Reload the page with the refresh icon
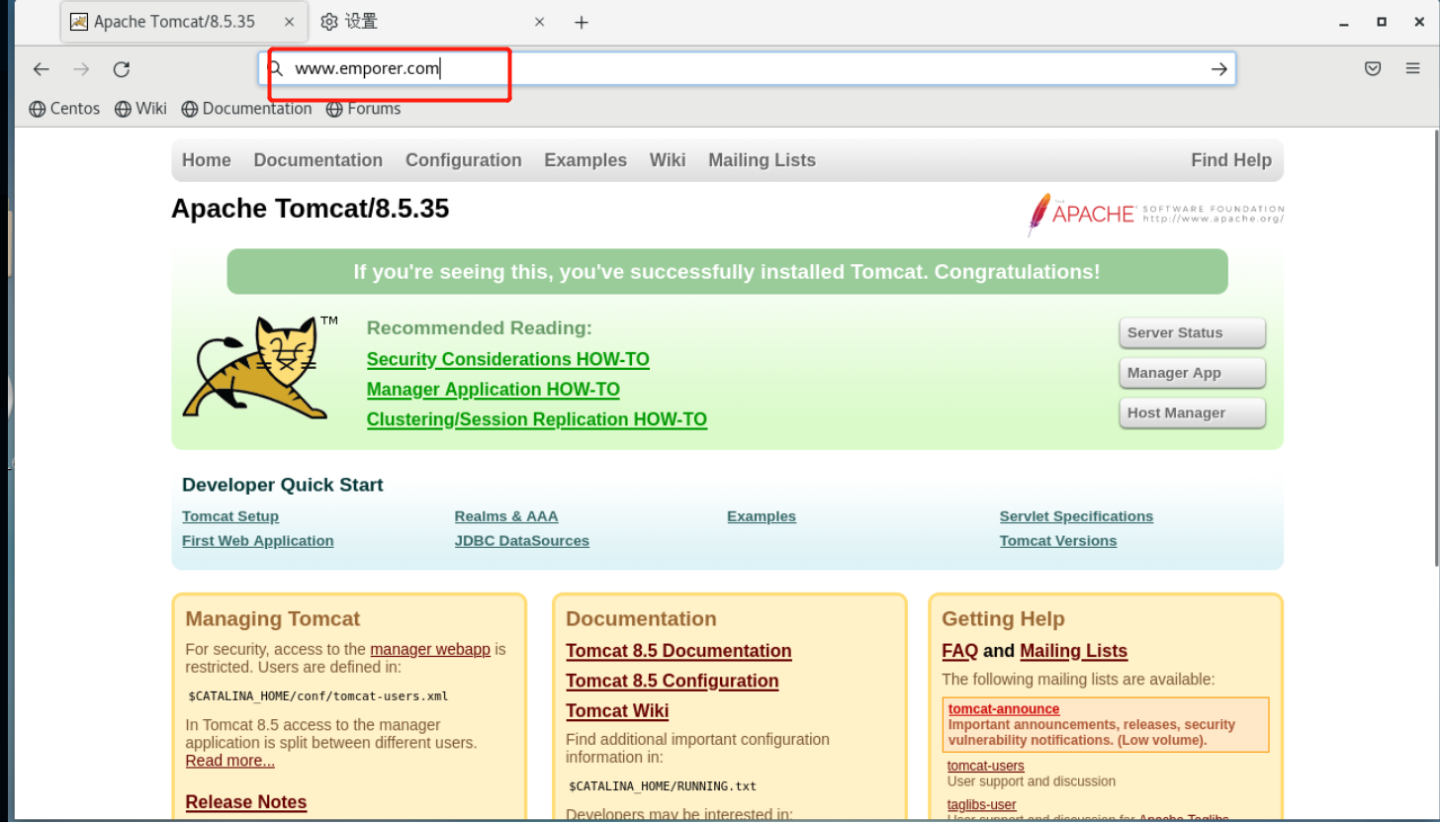Image resolution: width=1440 pixels, height=825 pixels. [122, 69]
